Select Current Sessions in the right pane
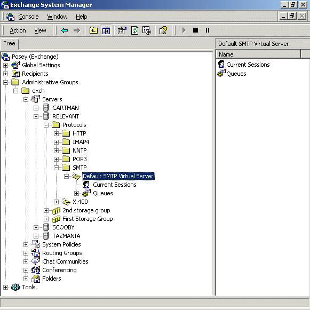Screen dimensions: 310x310 248,65
